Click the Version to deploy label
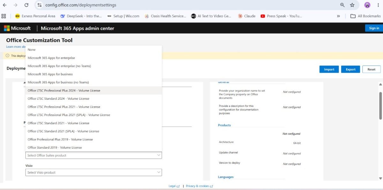 point(229,163)
